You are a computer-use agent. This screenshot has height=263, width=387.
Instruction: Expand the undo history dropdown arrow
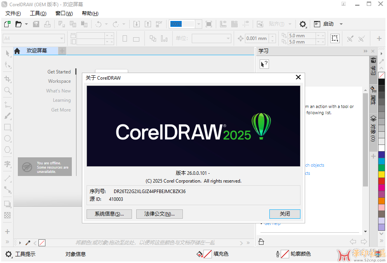pos(106,24)
